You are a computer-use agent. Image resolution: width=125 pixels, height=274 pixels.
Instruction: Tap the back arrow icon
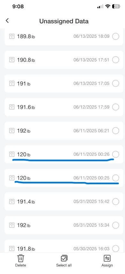point(7,21)
